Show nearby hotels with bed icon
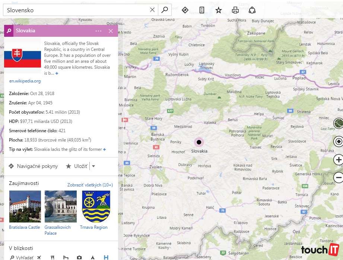The height and width of the screenshot is (260, 343). 66,257
